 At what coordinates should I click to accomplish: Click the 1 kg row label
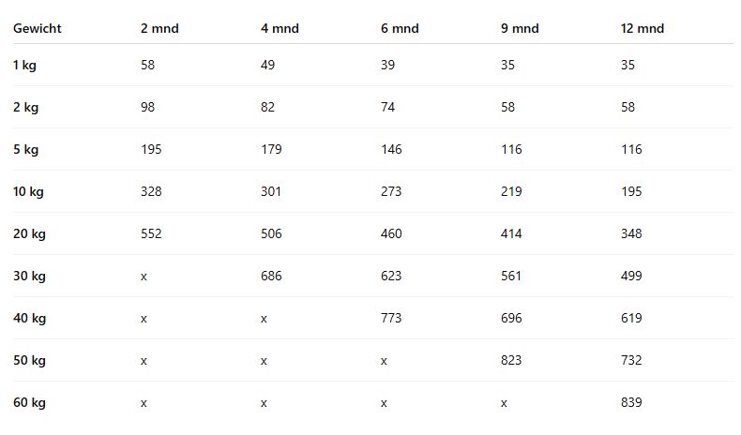(x=25, y=65)
